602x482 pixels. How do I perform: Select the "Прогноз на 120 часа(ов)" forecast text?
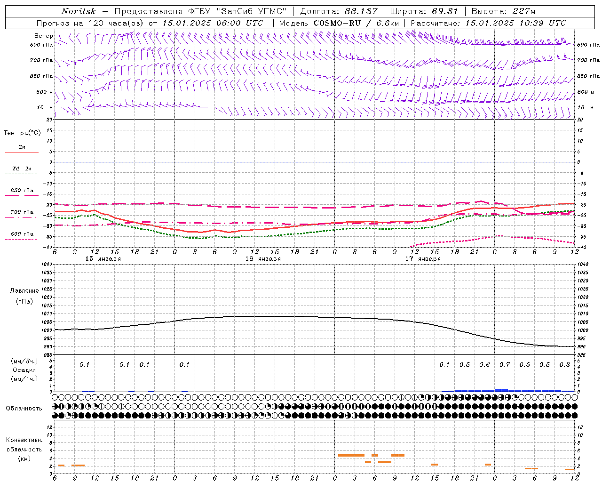click(x=90, y=23)
